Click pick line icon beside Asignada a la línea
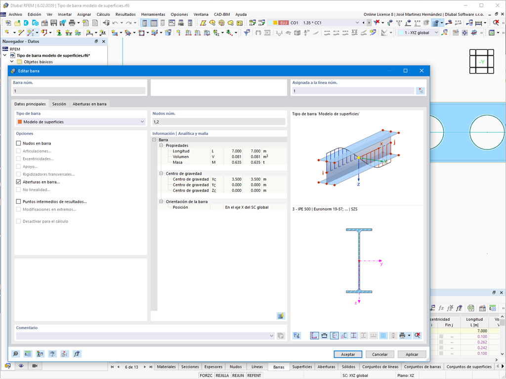The width and height of the screenshot is (506, 379). tap(420, 91)
